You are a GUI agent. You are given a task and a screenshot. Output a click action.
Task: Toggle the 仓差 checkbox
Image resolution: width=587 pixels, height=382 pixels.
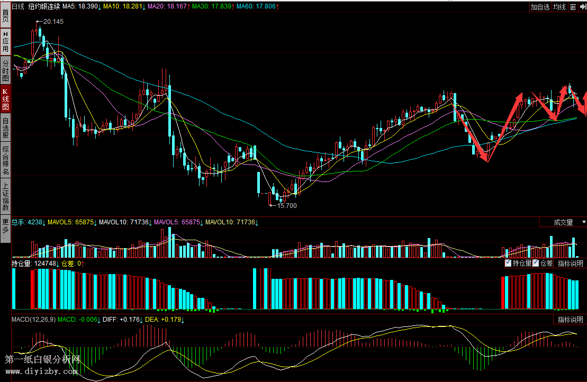pos(536,263)
